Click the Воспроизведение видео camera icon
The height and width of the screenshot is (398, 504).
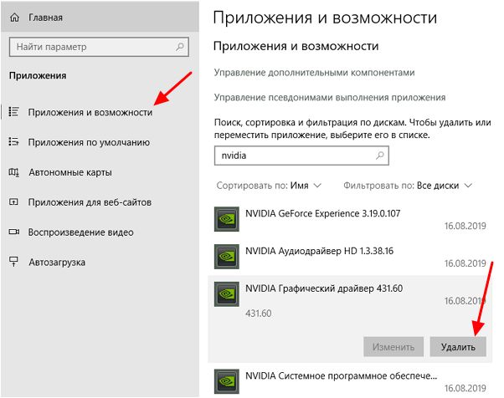coord(14,232)
